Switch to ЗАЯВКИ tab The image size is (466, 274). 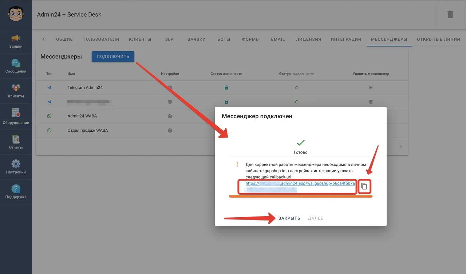tap(197, 39)
